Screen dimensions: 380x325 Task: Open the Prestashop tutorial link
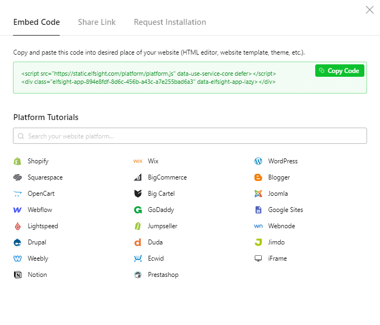(x=163, y=275)
